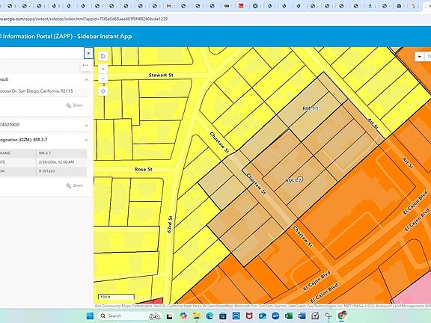Screen dimensions: 431x323
Task: Zoom out with the map minus icon
Action: click(103, 79)
